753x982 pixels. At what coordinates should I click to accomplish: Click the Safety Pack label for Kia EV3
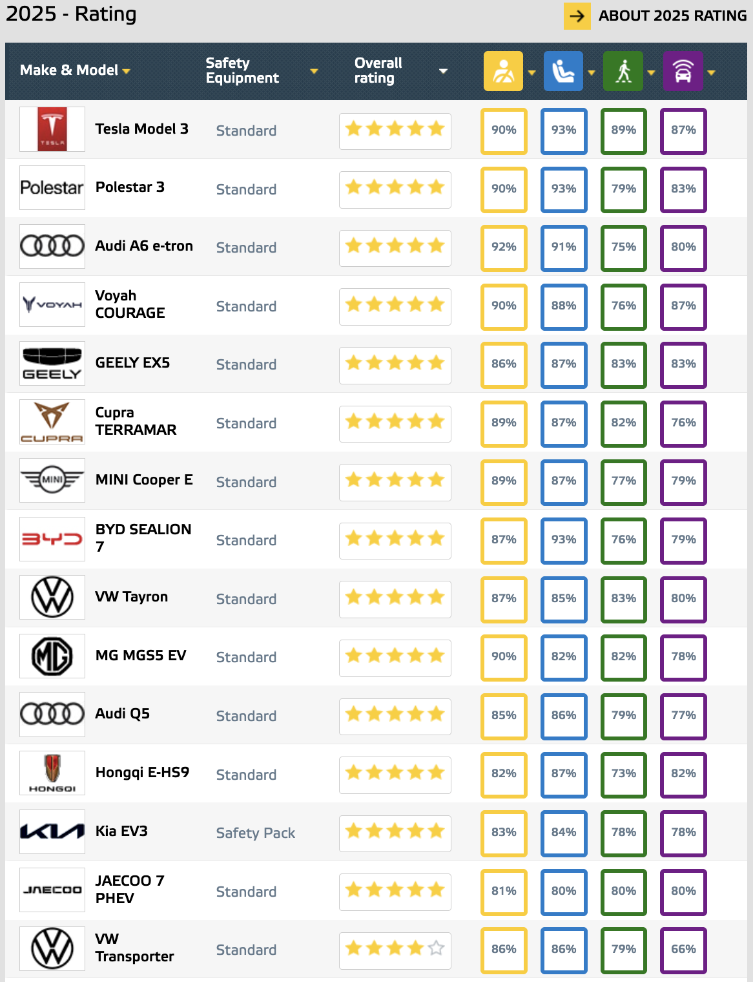tap(256, 833)
